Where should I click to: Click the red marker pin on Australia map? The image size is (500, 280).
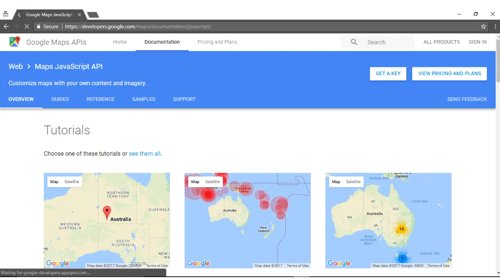tap(107, 212)
